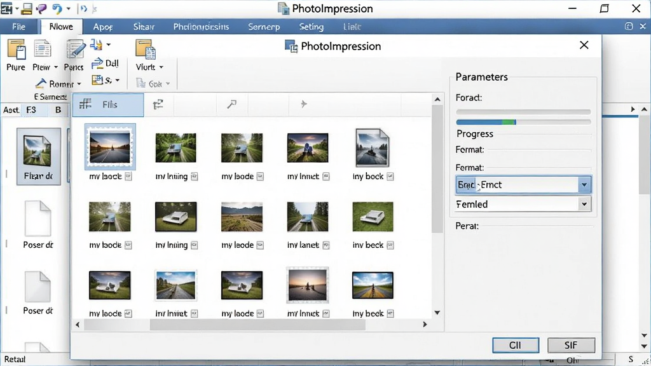Click the PhotoImpression dialog title icon
This screenshot has height=366, width=651.
pyautogui.click(x=291, y=46)
